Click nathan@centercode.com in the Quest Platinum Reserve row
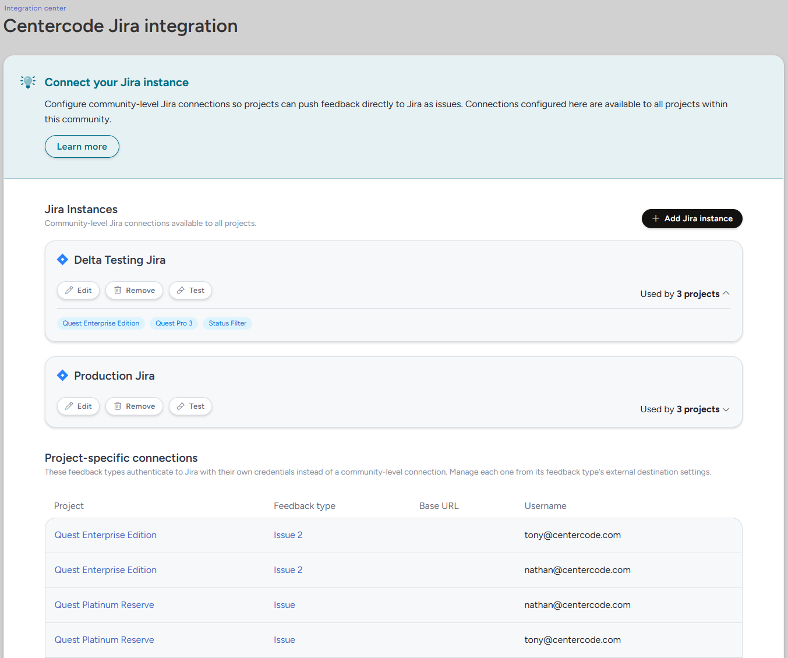This screenshot has height=658, width=788. 577,605
